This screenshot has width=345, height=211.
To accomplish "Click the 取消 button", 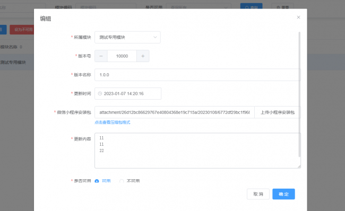I will (258, 194).
